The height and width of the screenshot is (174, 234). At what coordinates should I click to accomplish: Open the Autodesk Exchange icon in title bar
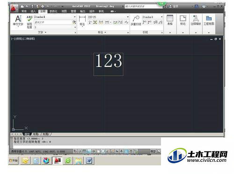point(197,6)
